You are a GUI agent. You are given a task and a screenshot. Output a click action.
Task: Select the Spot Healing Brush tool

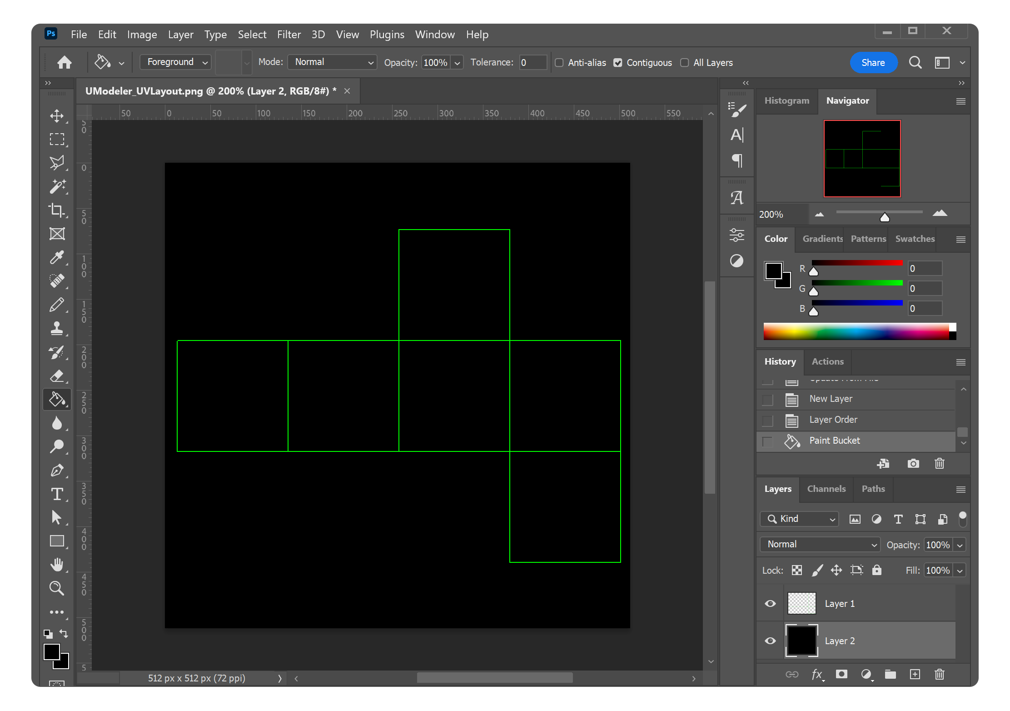57,281
